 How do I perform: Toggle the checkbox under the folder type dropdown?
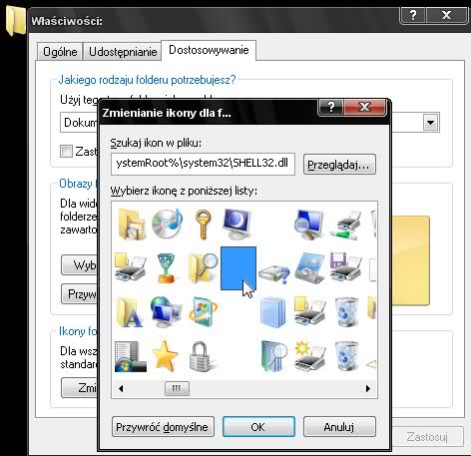[x=66, y=151]
